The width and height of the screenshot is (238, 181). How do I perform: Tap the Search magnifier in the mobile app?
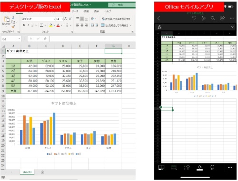(x=213, y=18)
